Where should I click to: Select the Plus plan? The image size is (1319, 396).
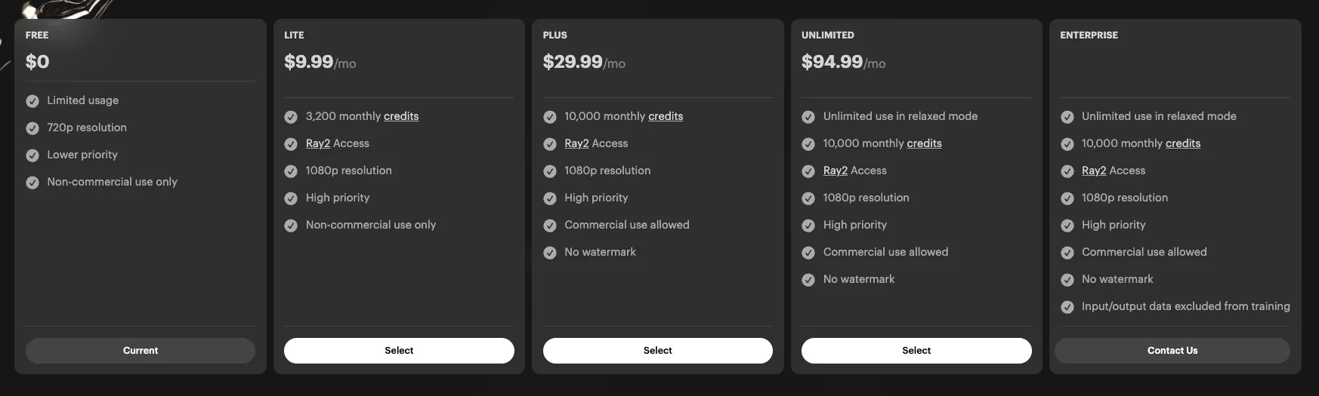[658, 351]
